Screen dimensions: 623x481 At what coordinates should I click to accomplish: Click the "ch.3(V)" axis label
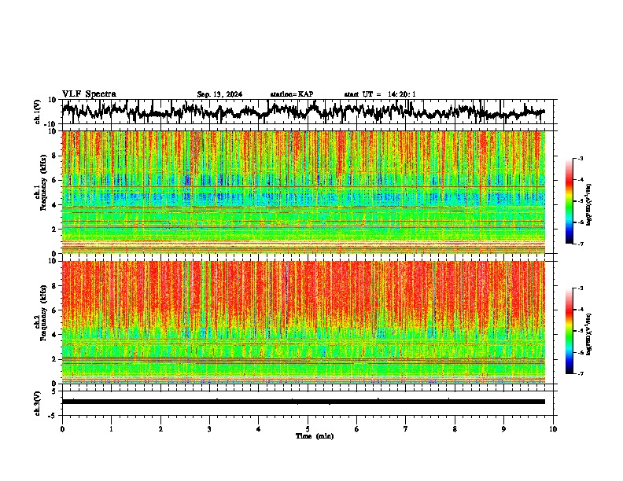coord(38,404)
